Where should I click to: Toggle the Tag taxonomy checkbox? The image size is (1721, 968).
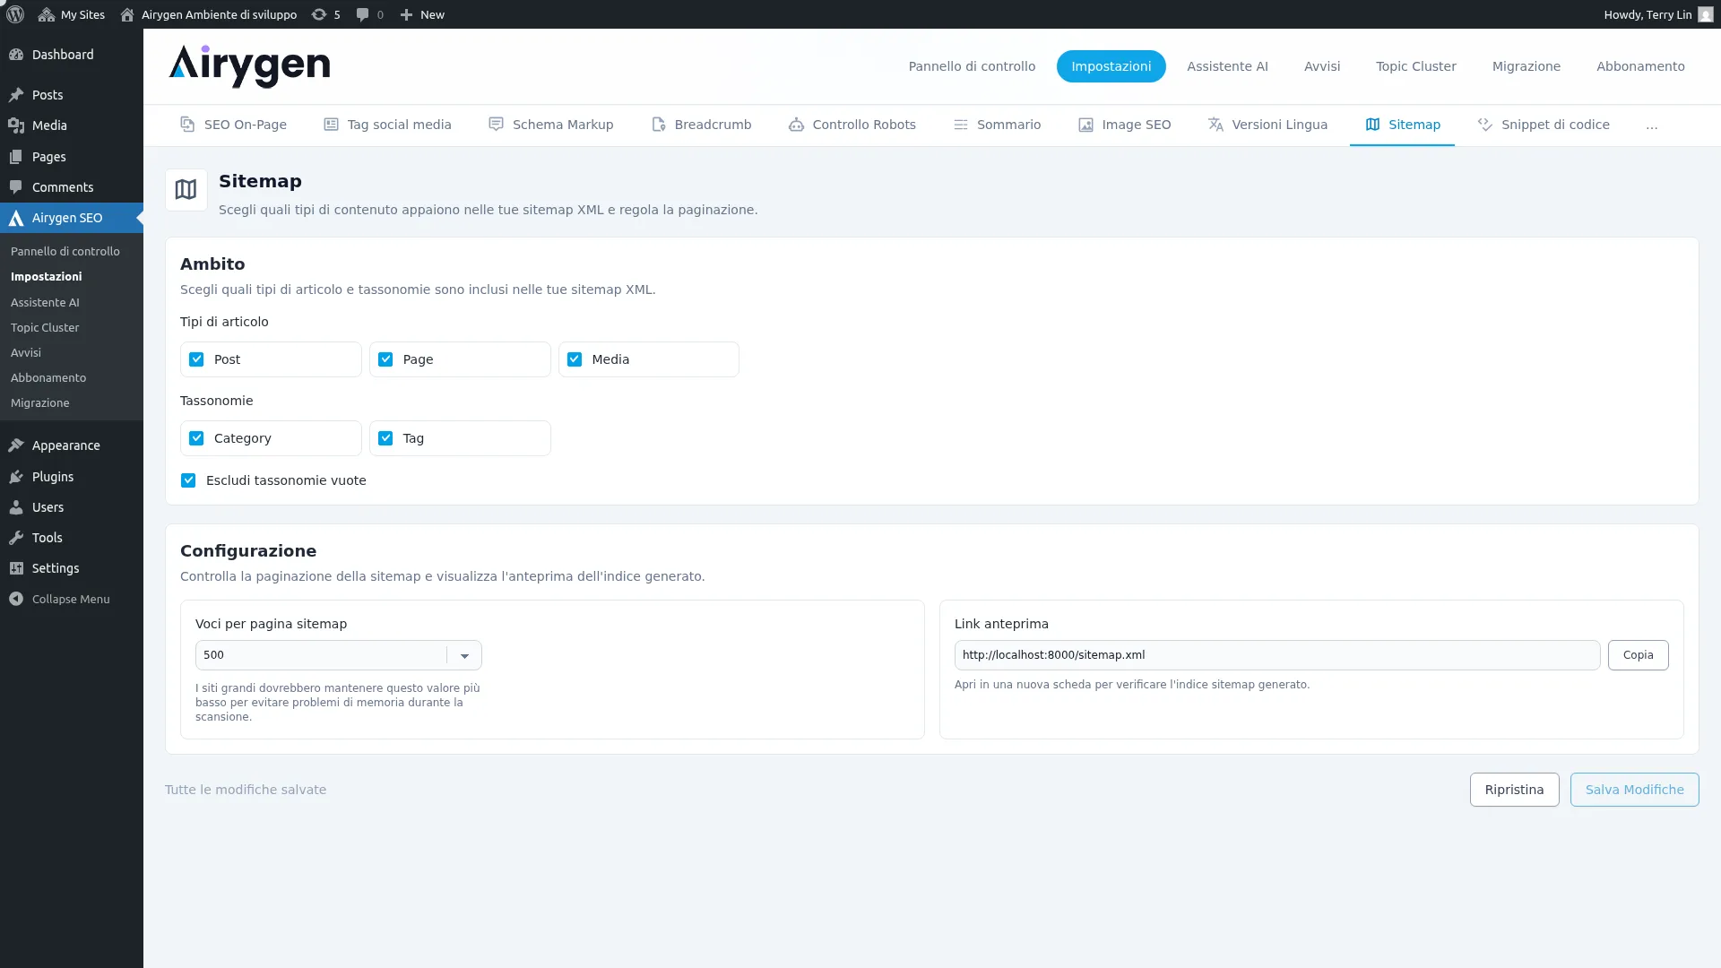pyautogui.click(x=385, y=438)
